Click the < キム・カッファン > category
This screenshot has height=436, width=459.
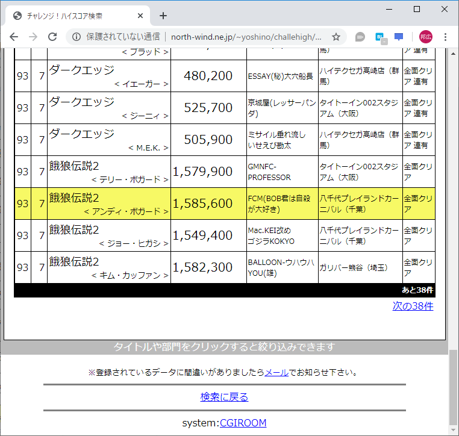pos(130,275)
